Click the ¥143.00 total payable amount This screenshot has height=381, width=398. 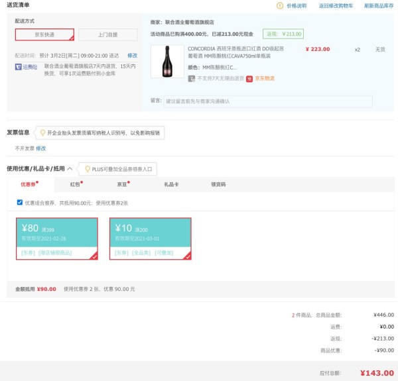coord(377,373)
